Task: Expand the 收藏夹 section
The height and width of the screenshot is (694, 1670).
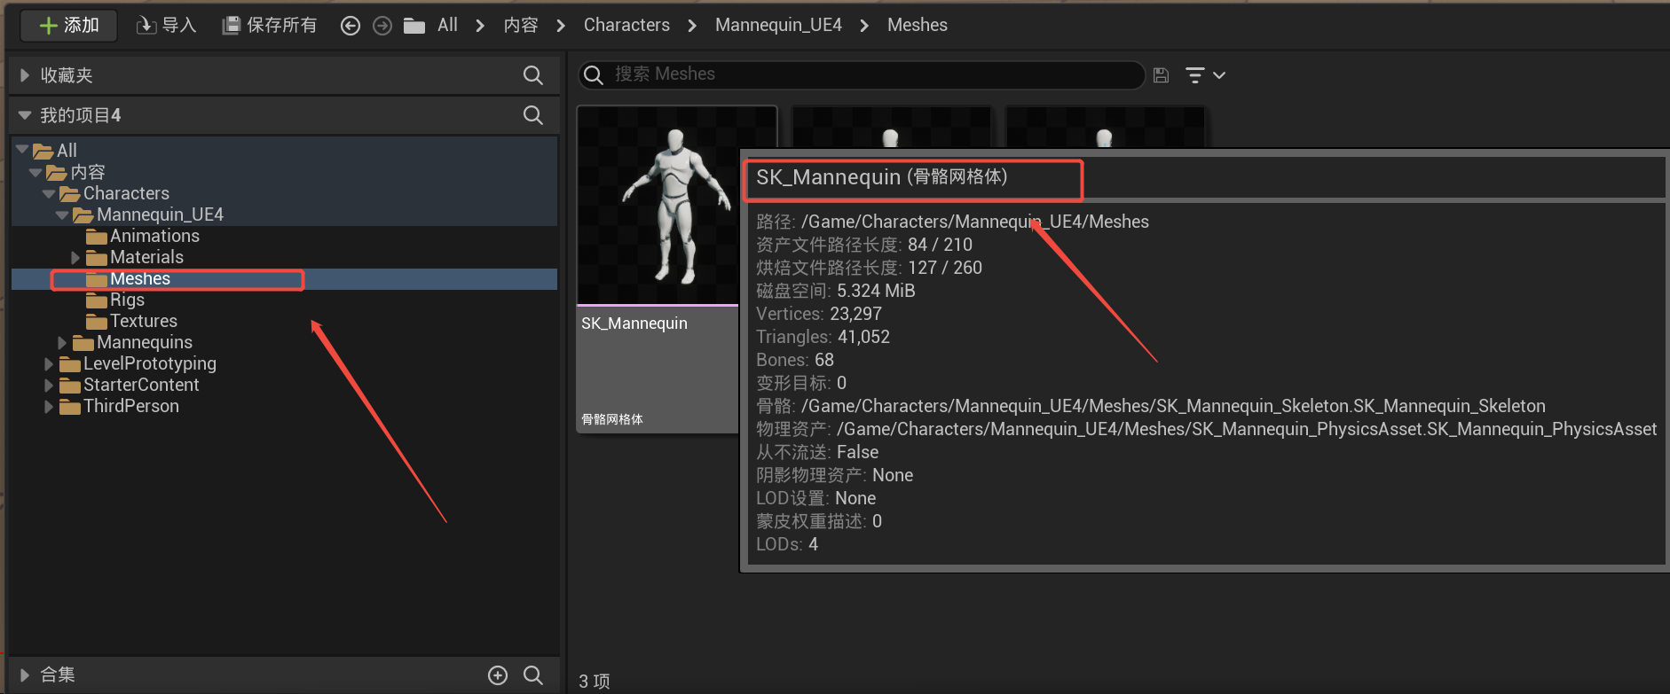Action: [25, 75]
